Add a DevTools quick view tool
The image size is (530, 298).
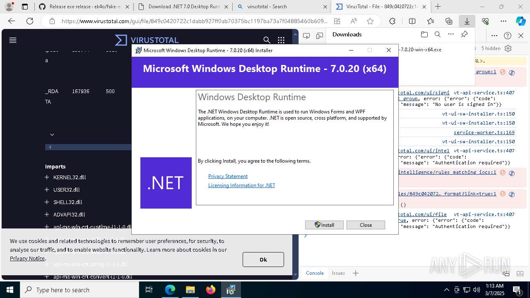pos(356,273)
